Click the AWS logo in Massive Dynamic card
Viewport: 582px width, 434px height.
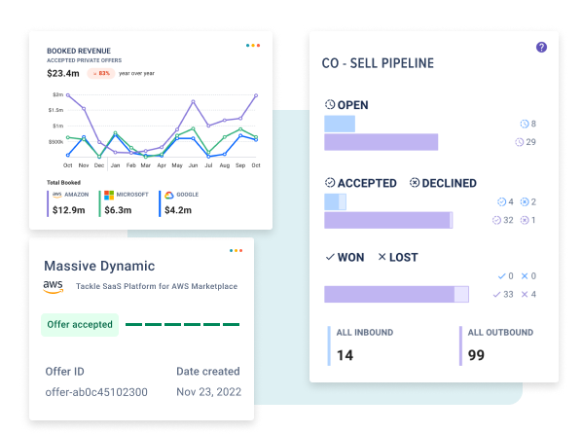pyautogui.click(x=54, y=286)
